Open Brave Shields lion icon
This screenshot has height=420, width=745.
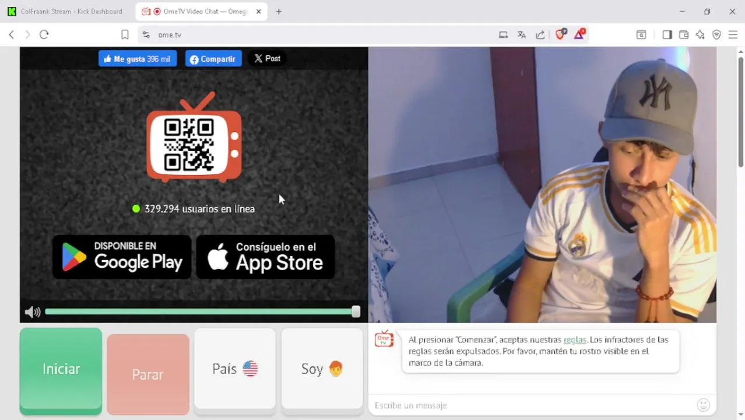pyautogui.click(x=561, y=35)
